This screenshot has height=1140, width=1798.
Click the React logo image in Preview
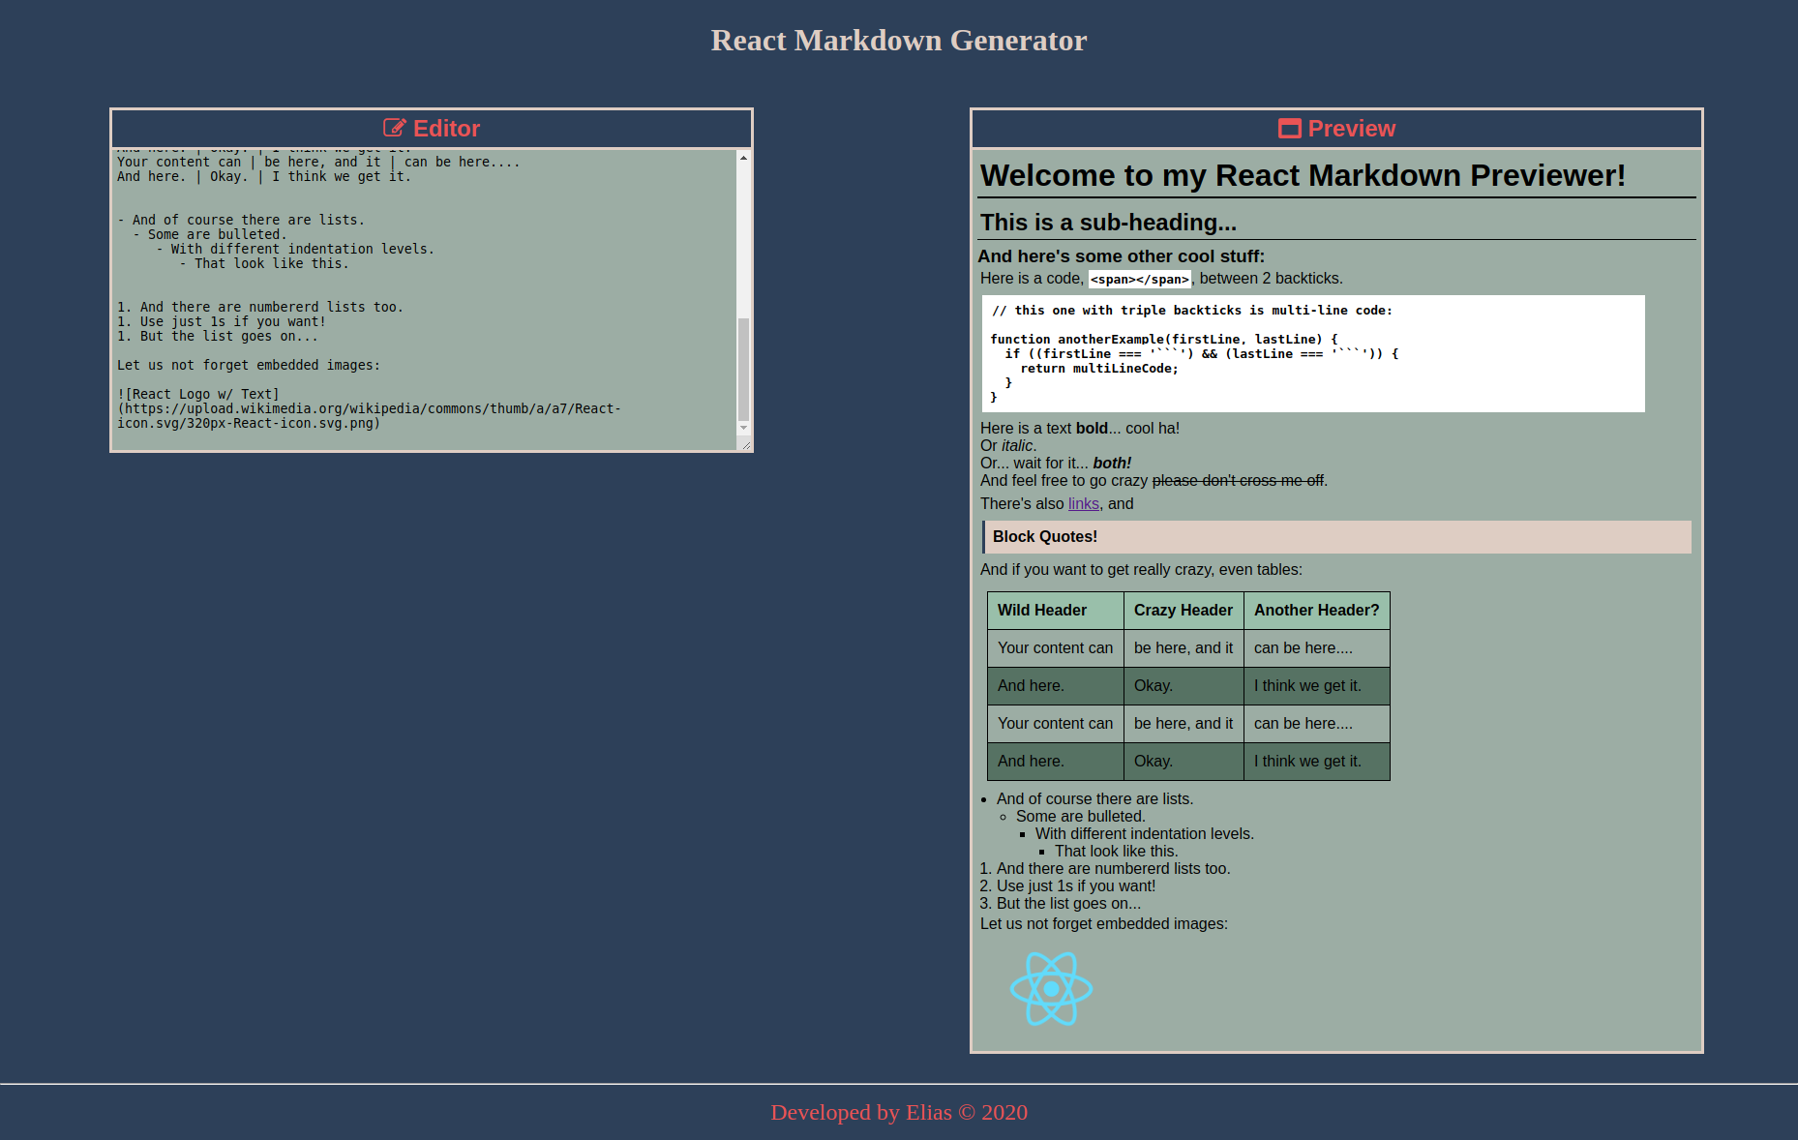1051,988
